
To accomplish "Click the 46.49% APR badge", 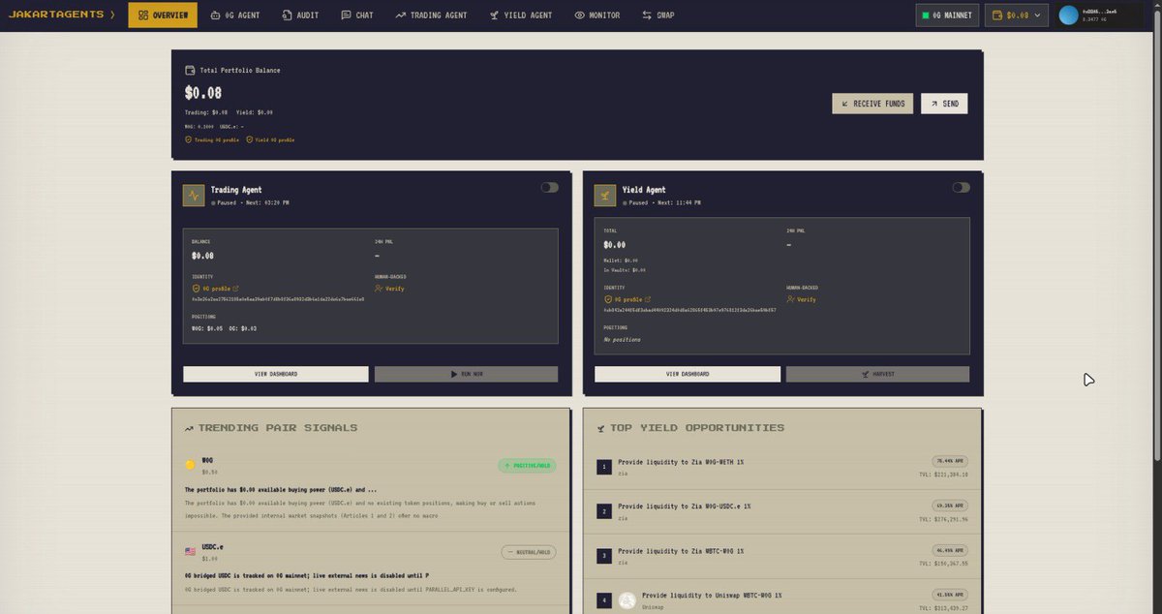I will pos(950,550).
